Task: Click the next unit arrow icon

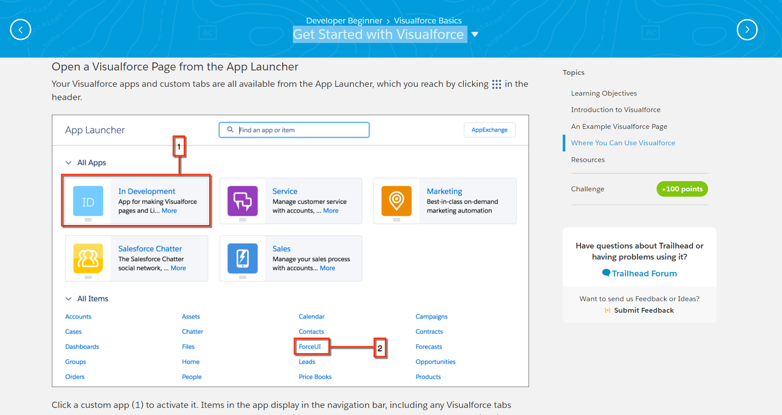Action: click(x=747, y=30)
